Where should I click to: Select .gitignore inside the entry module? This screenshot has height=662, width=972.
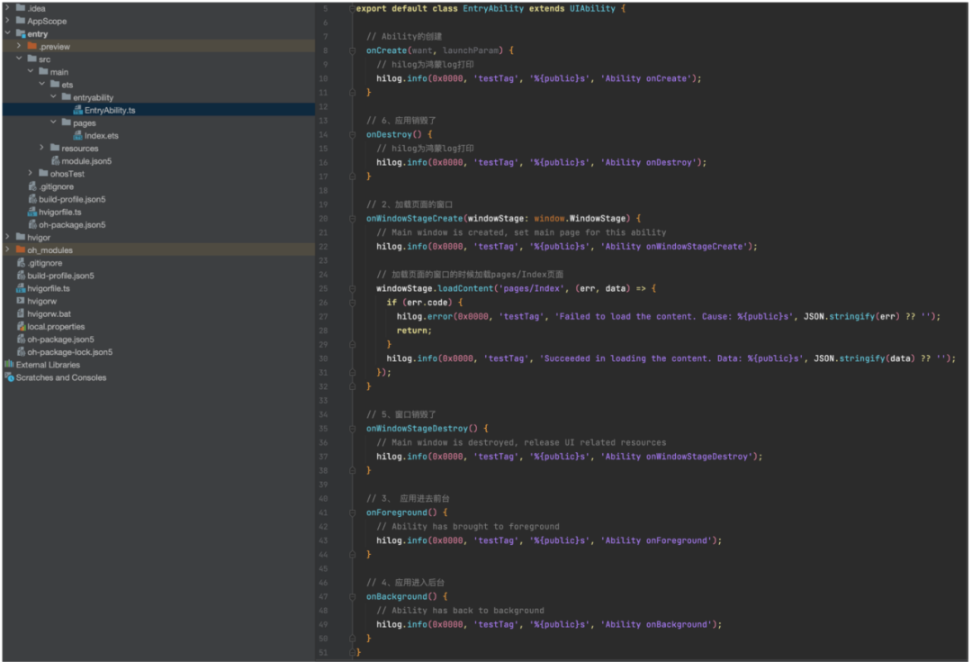[57, 186]
